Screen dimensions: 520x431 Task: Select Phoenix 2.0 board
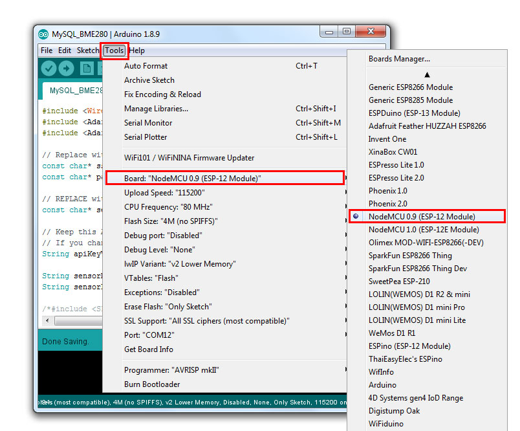click(427, 204)
